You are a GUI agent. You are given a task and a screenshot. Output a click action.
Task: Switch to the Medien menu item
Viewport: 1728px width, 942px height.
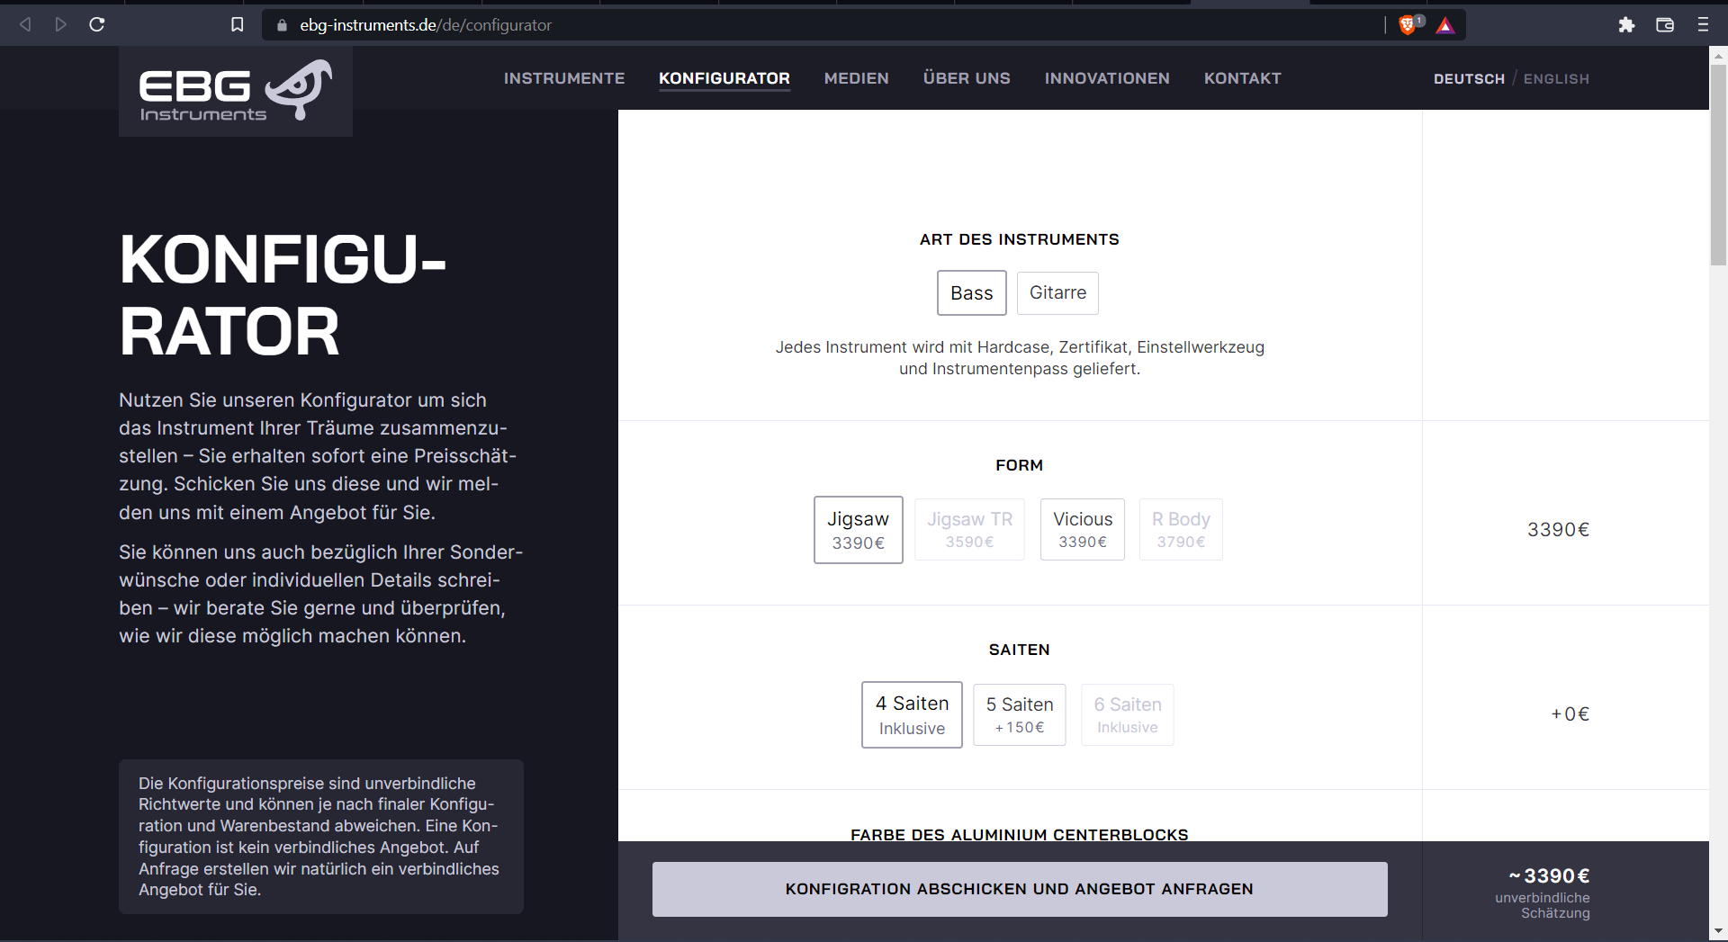pos(856,78)
